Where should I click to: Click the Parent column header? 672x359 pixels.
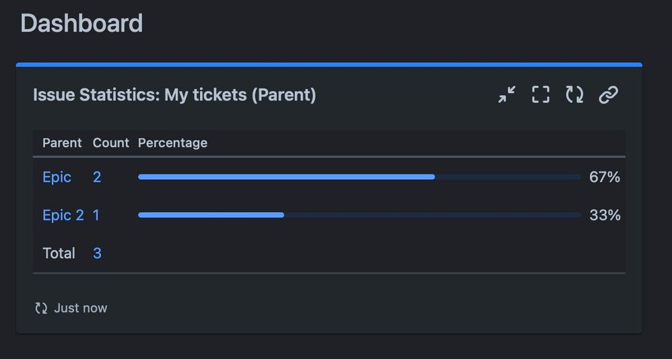[x=62, y=143]
